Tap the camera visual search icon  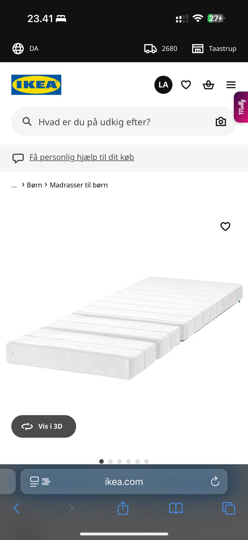coord(221,122)
